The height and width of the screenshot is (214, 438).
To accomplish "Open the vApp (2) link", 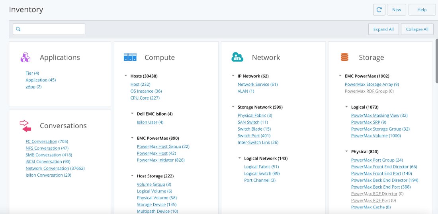I will [33, 87].
